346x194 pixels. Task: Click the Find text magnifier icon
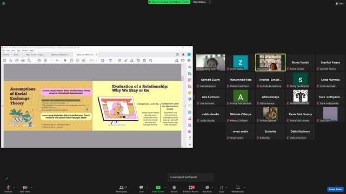pos(29,60)
